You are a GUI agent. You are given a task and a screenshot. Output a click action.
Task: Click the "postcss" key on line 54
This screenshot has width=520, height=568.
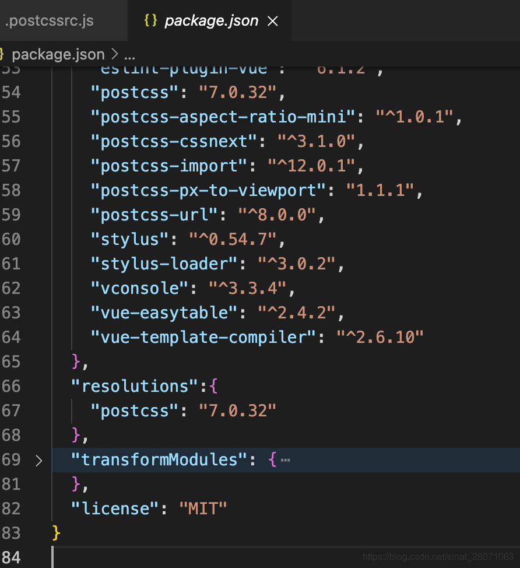(134, 92)
